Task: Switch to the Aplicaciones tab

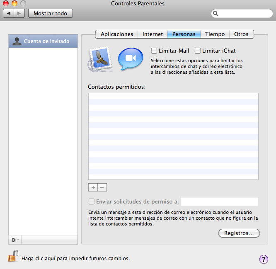Action: [x=117, y=34]
